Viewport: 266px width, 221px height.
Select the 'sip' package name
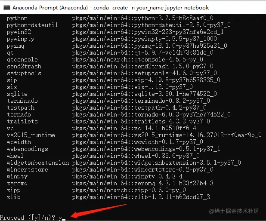[12, 80]
